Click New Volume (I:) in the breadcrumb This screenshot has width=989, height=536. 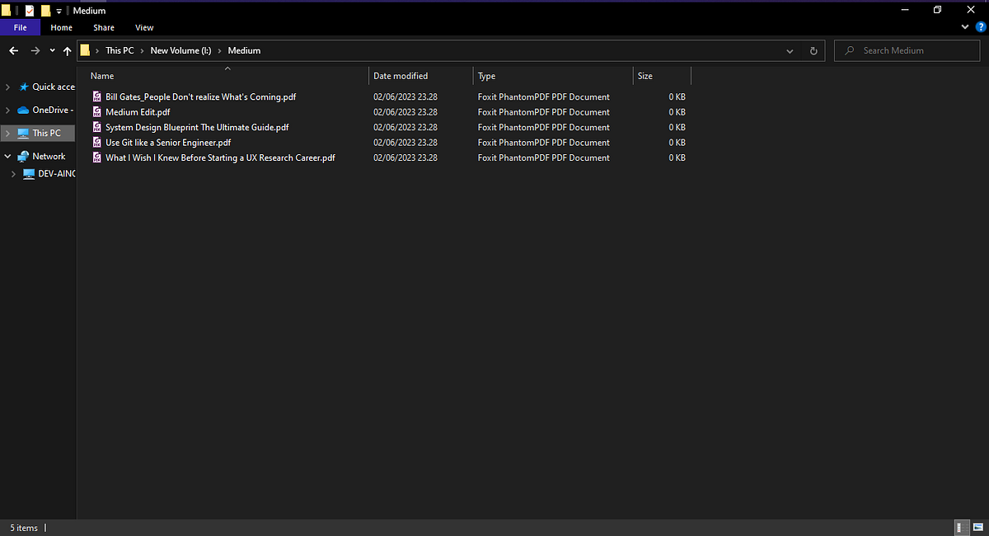pyautogui.click(x=180, y=50)
